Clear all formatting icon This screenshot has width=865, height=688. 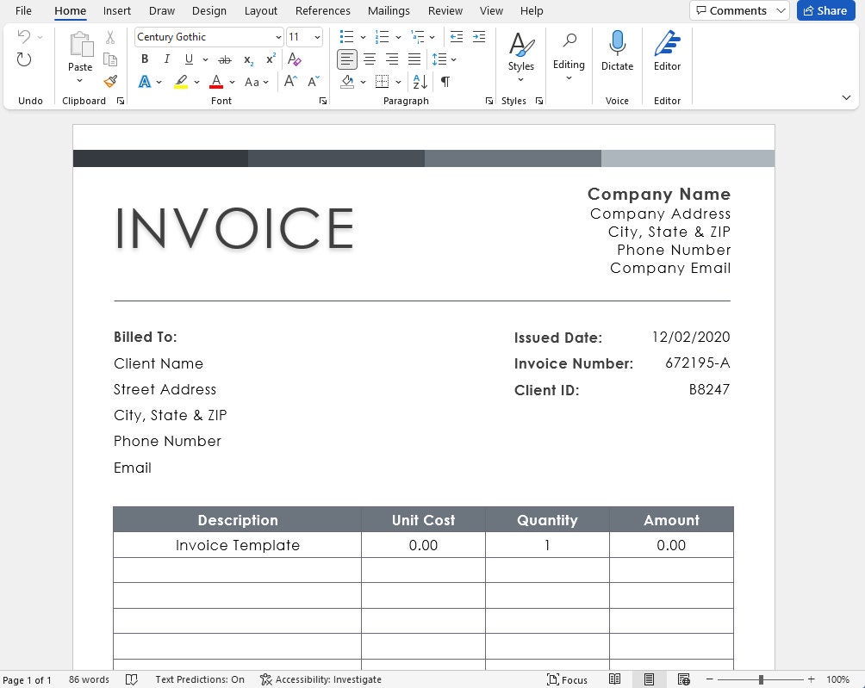click(294, 59)
